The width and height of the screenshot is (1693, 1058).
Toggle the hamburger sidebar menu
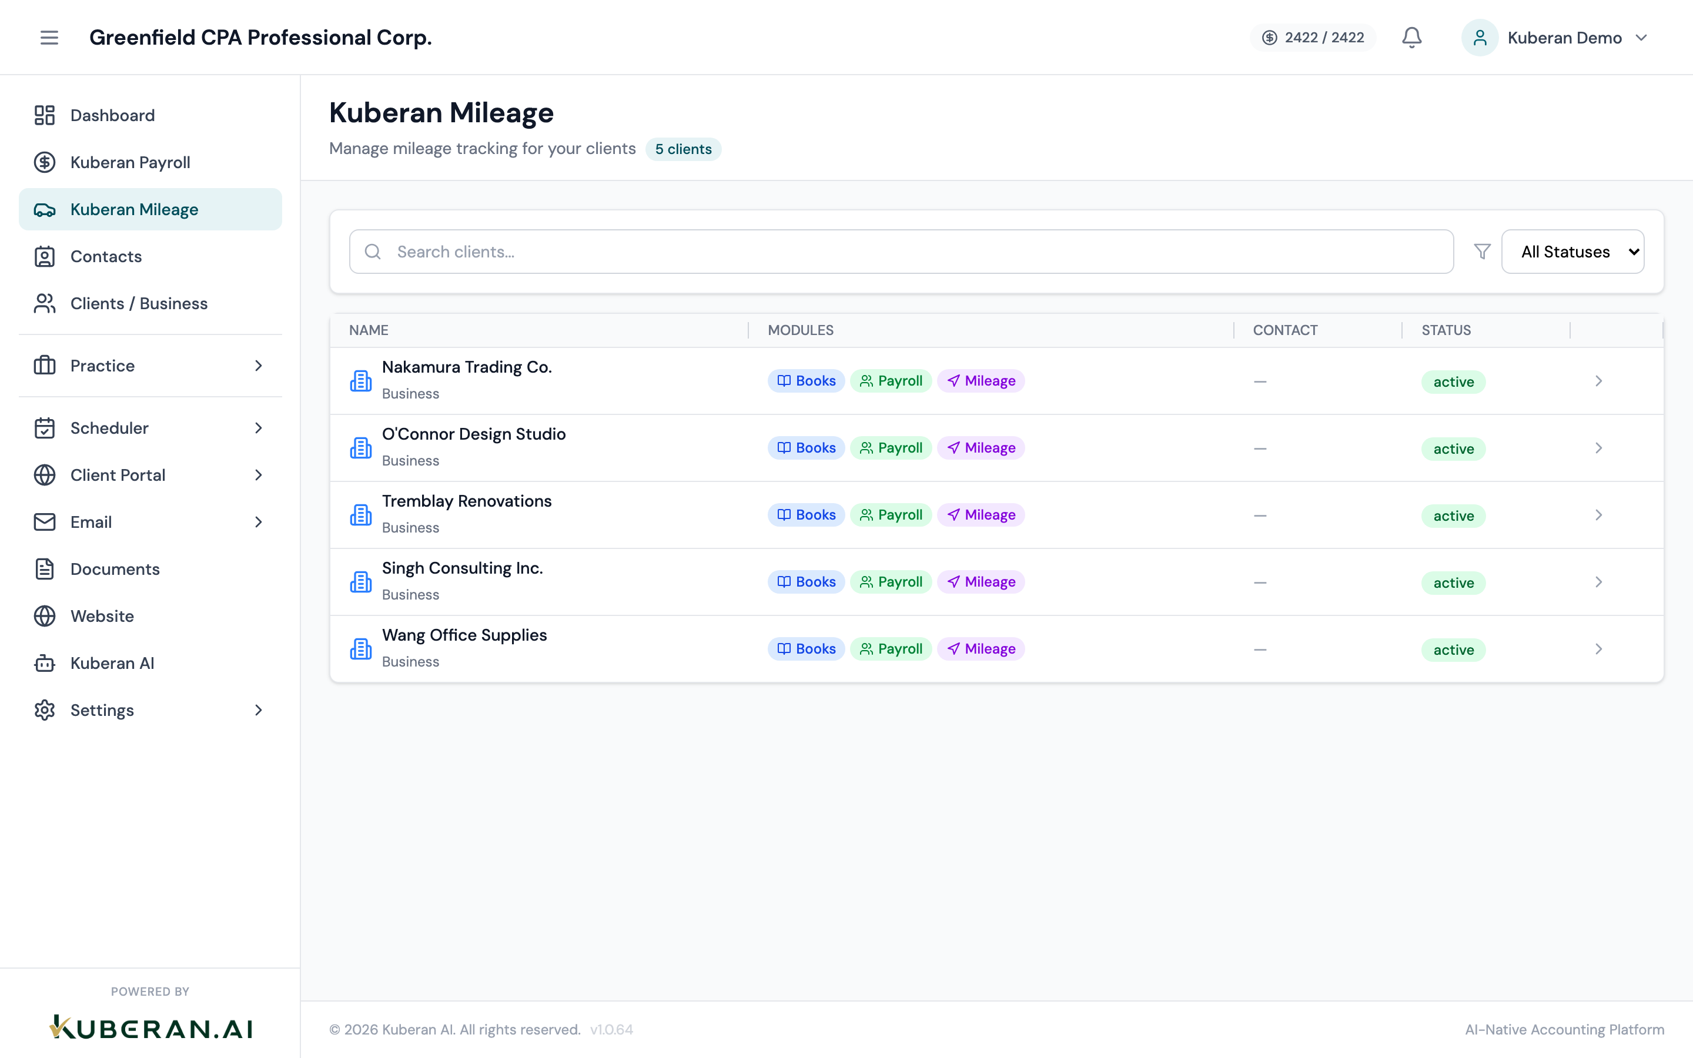pyautogui.click(x=49, y=37)
